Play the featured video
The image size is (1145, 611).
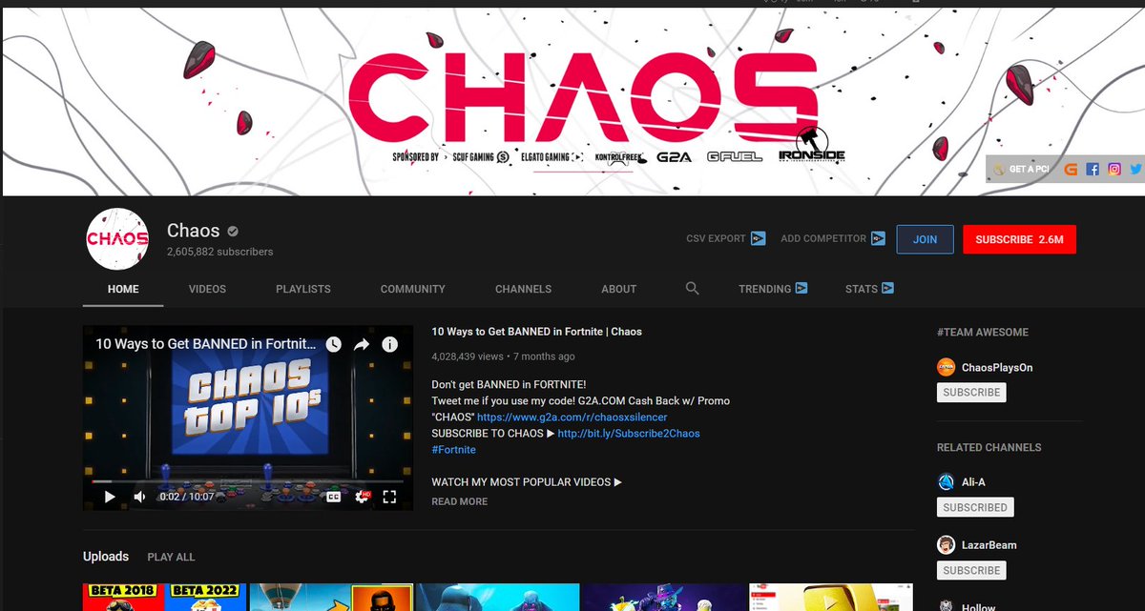110,497
